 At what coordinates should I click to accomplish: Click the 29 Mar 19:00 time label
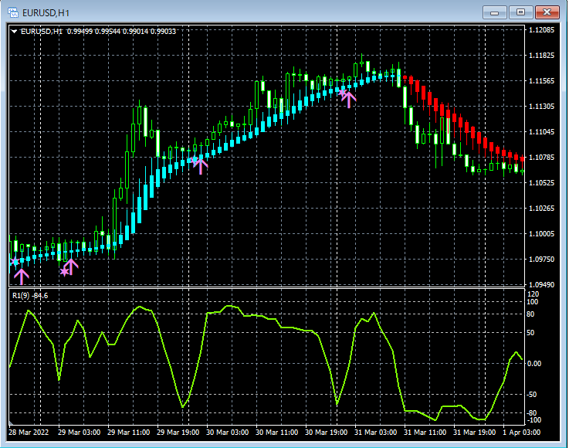178,433
